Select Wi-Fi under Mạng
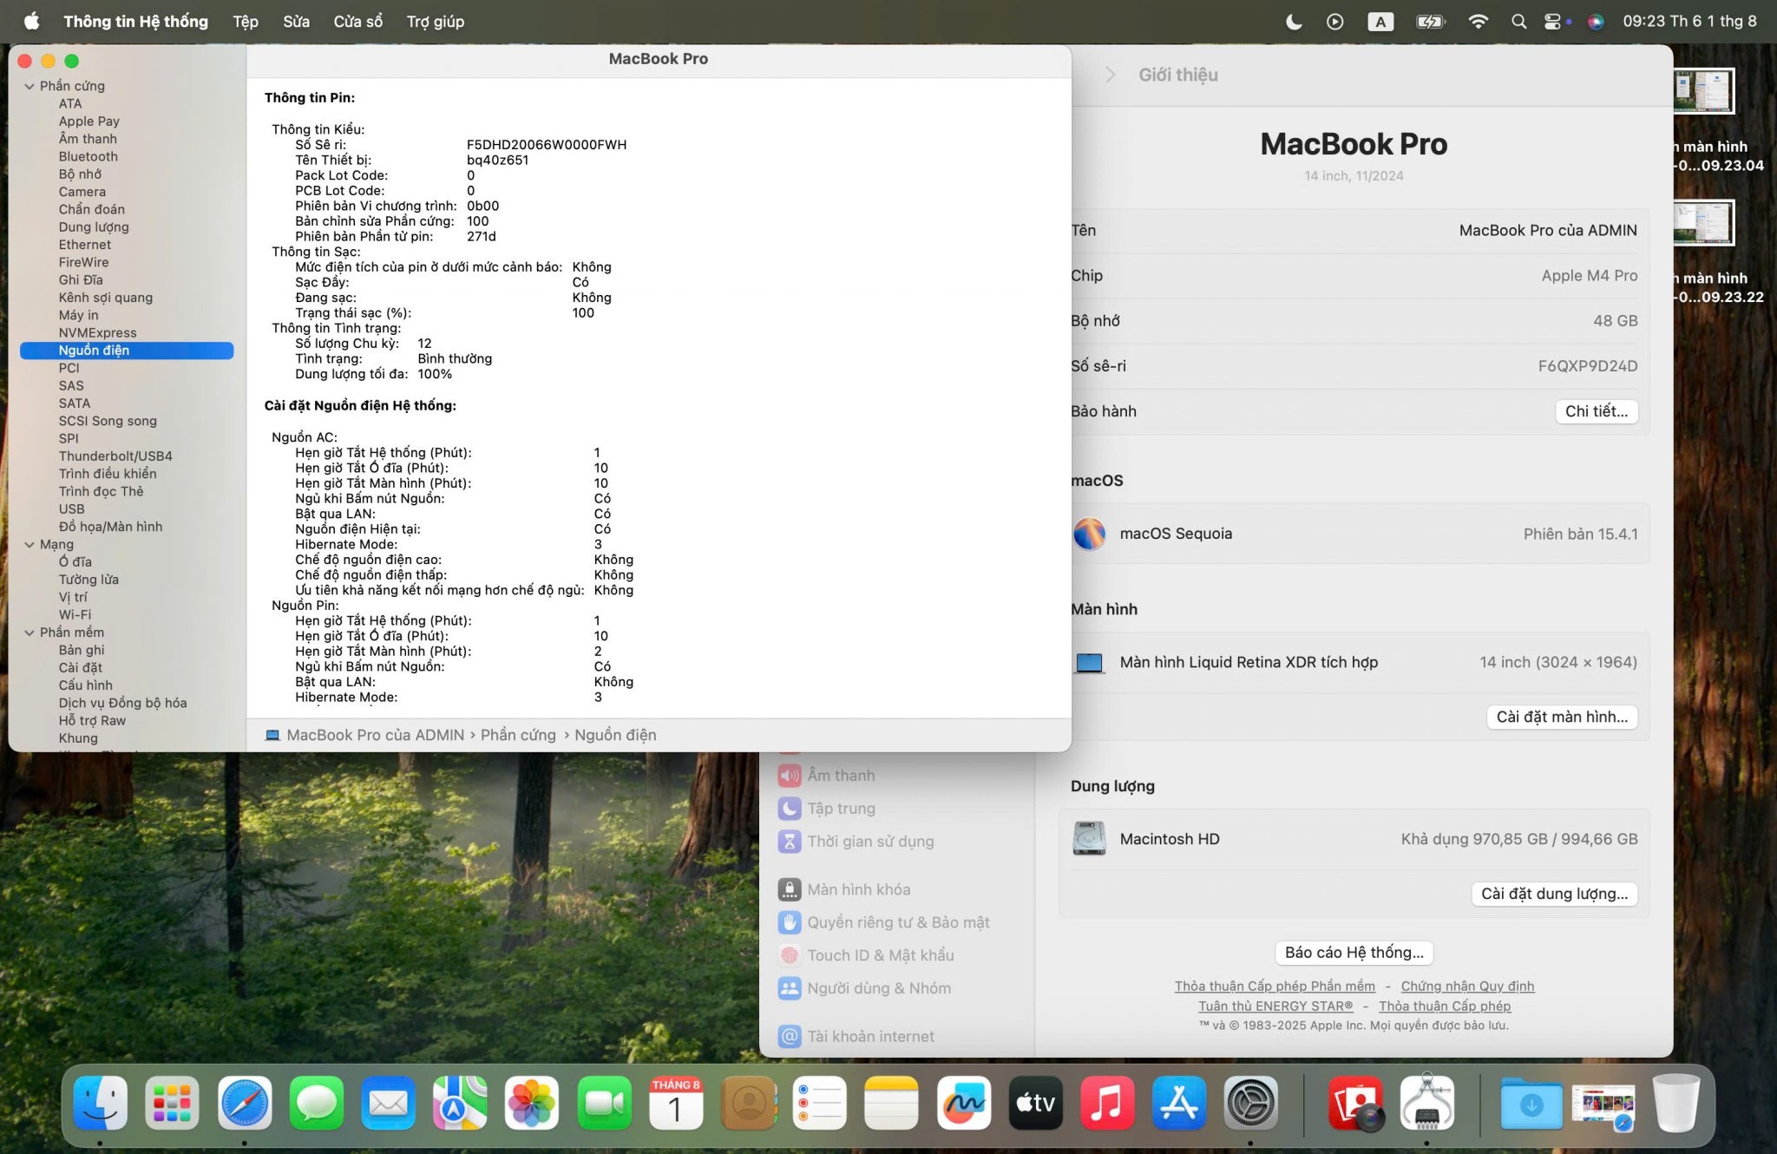The image size is (1777, 1154). [75, 615]
